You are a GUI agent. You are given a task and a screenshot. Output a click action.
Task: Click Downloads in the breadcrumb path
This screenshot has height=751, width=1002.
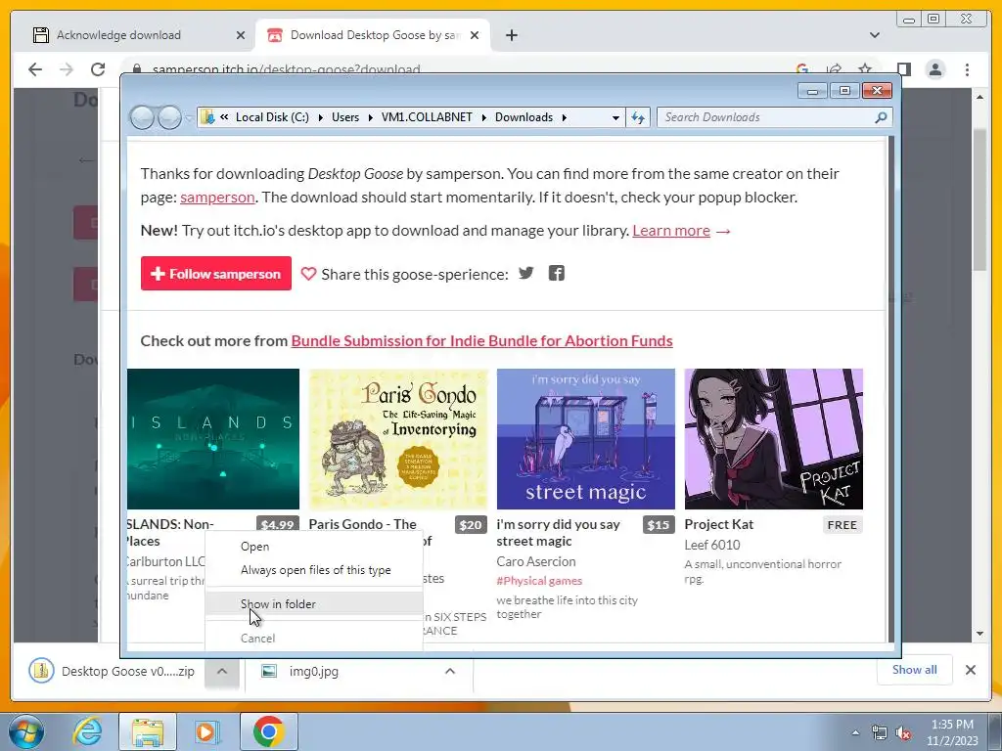(524, 117)
